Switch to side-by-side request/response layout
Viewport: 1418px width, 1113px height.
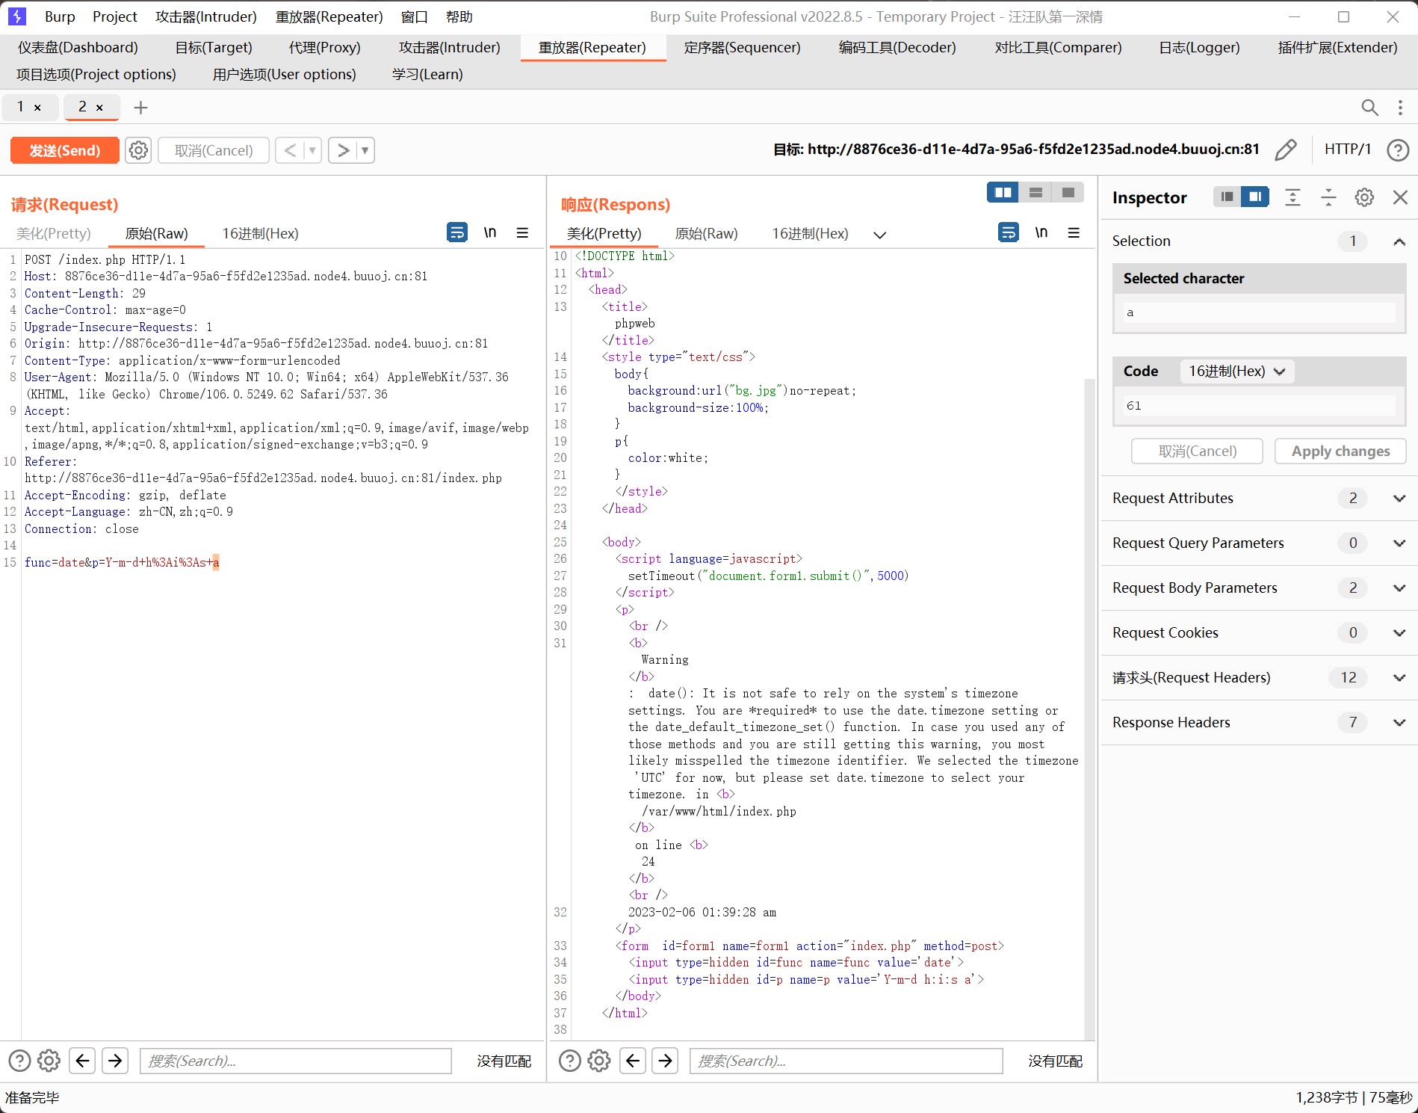[x=1003, y=193]
